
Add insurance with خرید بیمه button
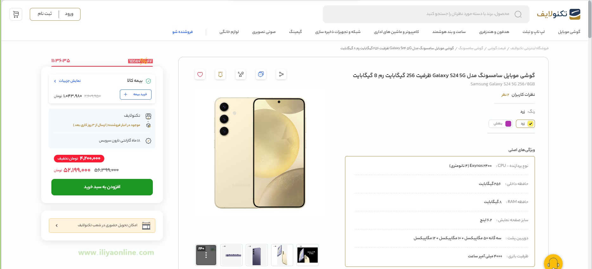(x=136, y=95)
